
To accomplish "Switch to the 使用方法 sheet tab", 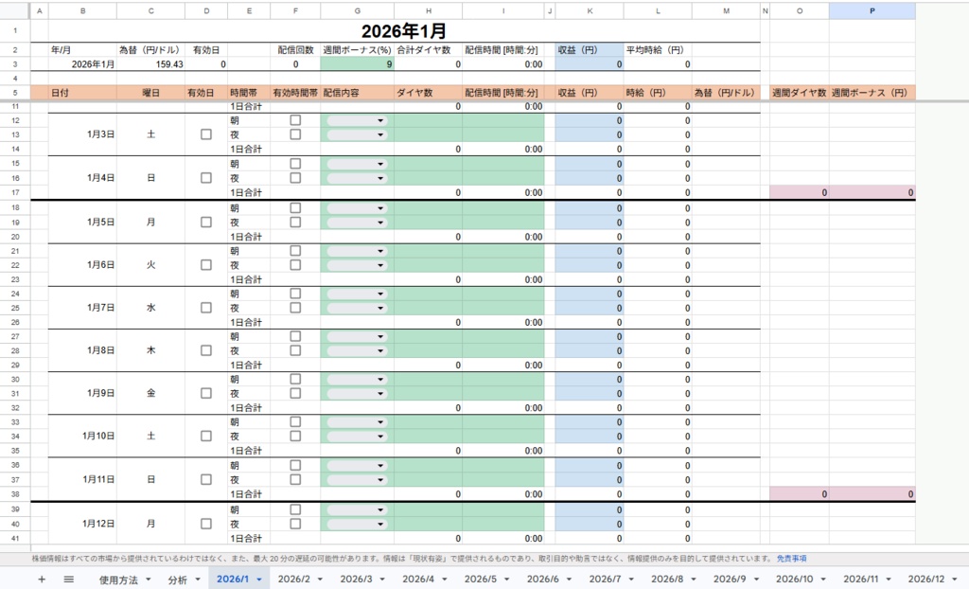I will pos(118,580).
